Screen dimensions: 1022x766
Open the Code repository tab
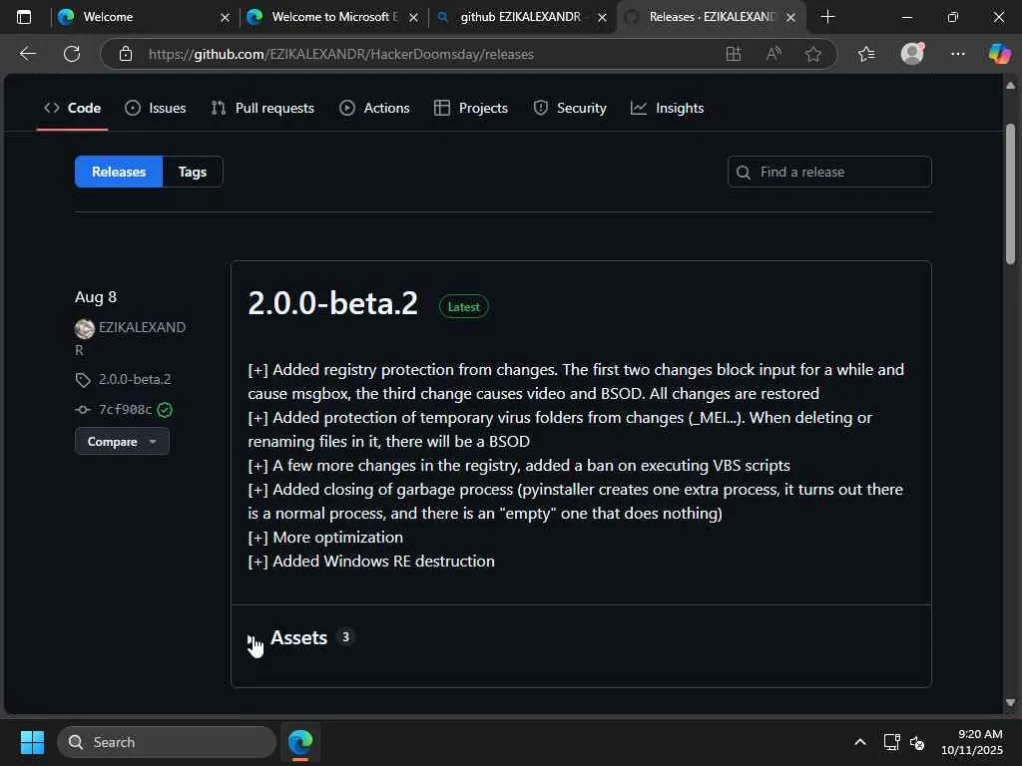point(72,108)
